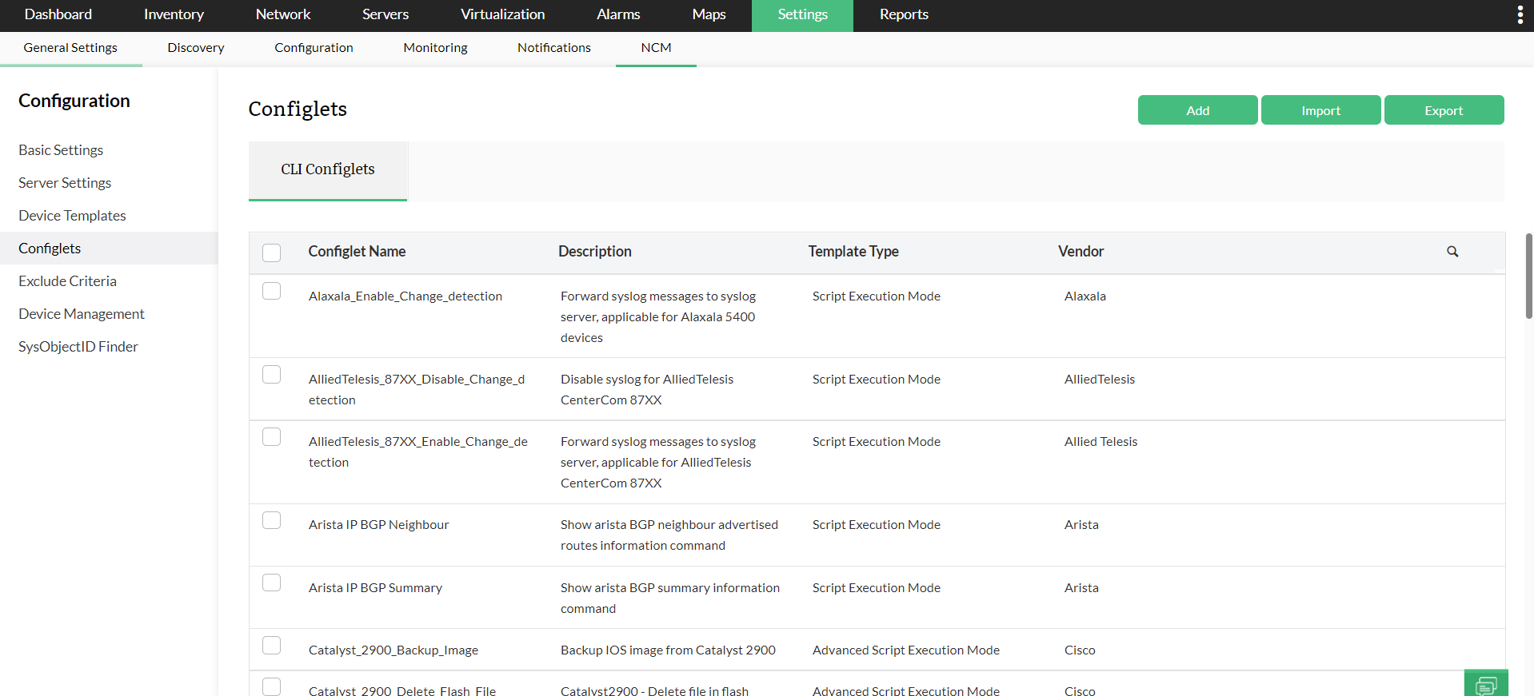1534x696 pixels.
Task: Check the Alaxala_Enable_Change_detection row checkbox
Action: (272, 291)
